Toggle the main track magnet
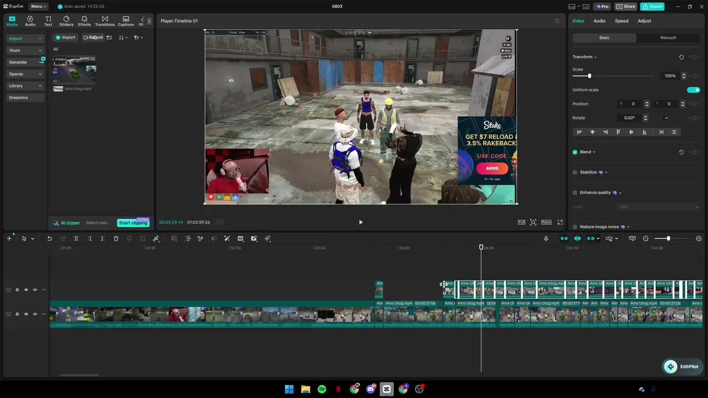 [x=564, y=238]
